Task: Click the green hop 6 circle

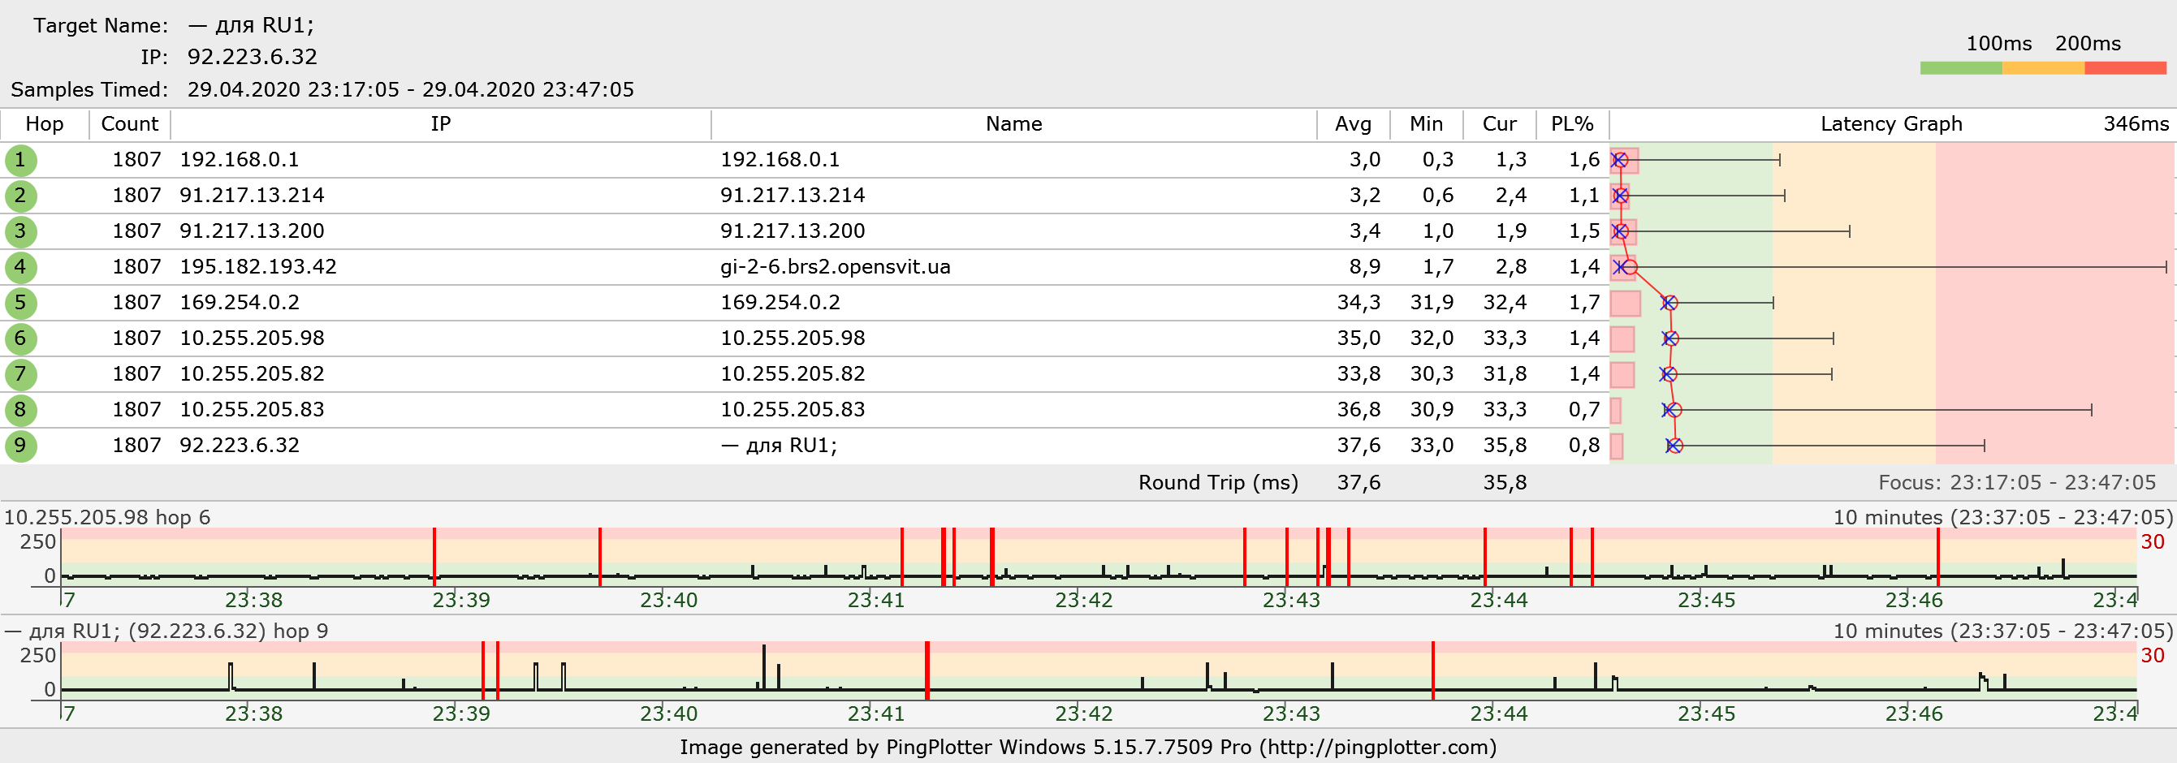Action: tap(20, 338)
